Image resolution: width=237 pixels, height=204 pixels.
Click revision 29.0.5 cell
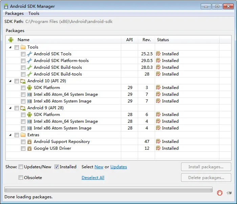[x=147, y=61]
